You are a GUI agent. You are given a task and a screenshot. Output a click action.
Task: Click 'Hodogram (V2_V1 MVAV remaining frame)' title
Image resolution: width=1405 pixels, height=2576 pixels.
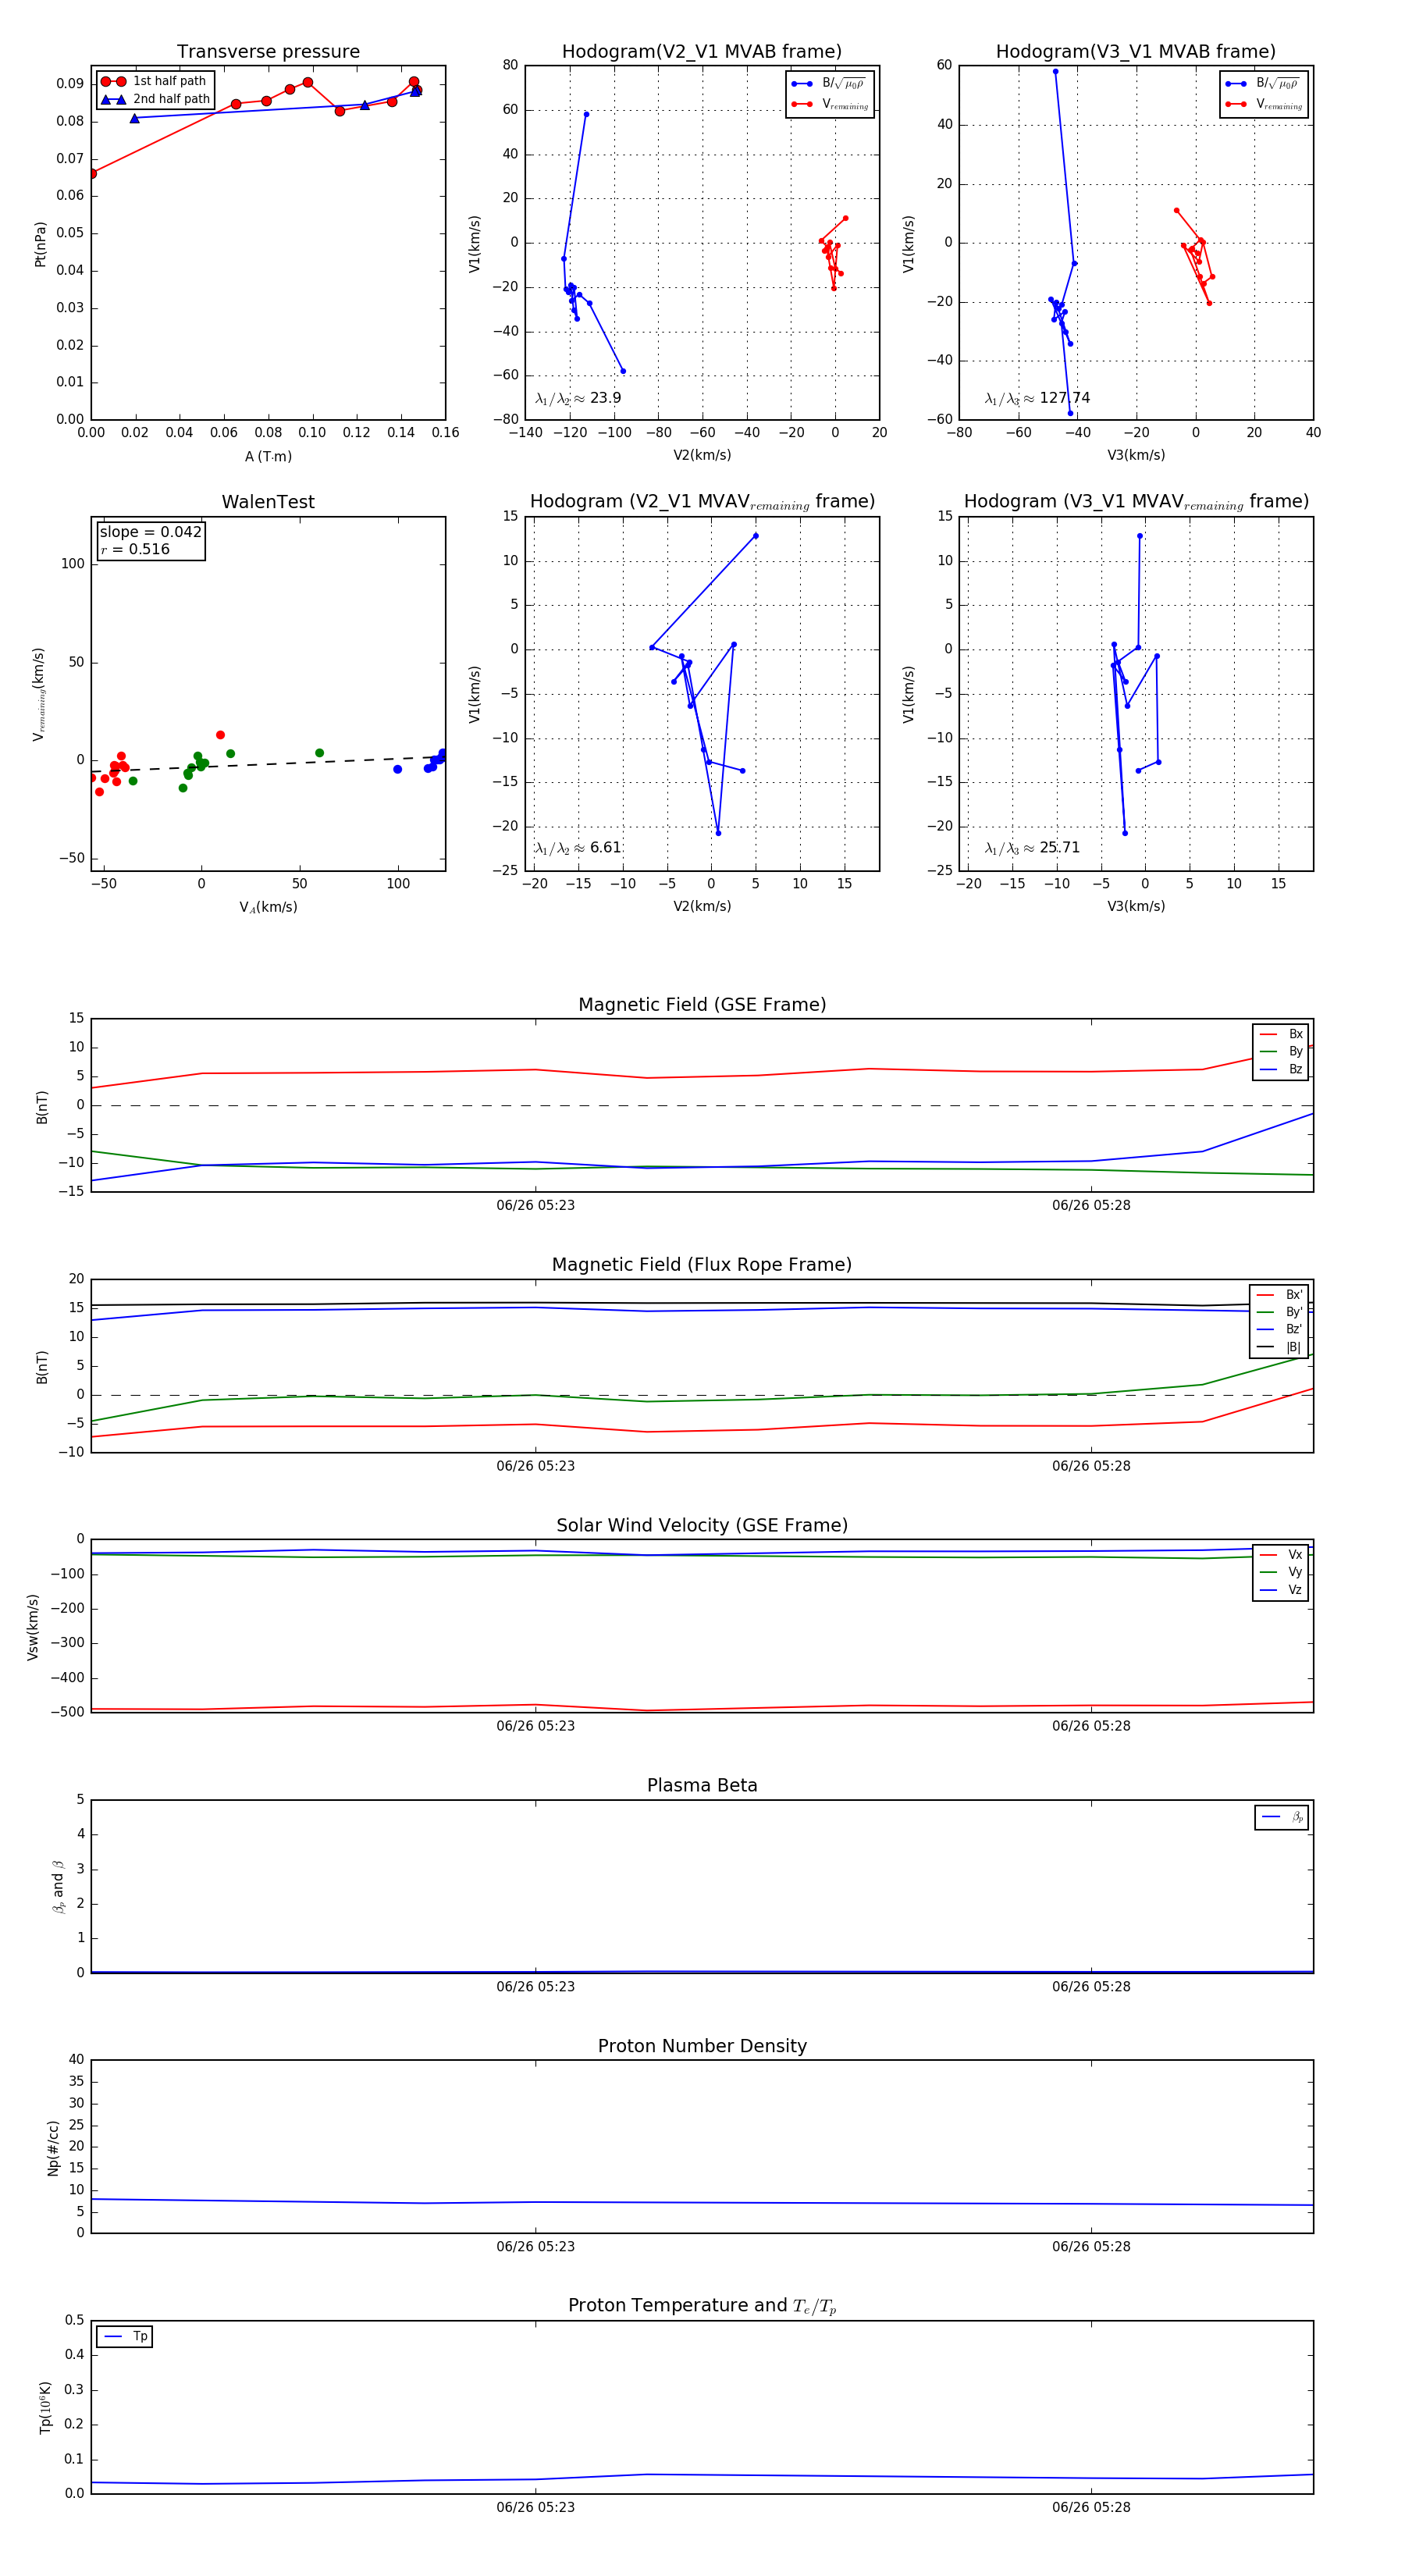(x=702, y=502)
